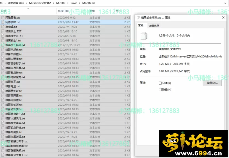Image resolution: width=229 pixels, height=158 pixels.
Task: Expand chevron after Mir200 in path
Action: click(x=68, y=3)
